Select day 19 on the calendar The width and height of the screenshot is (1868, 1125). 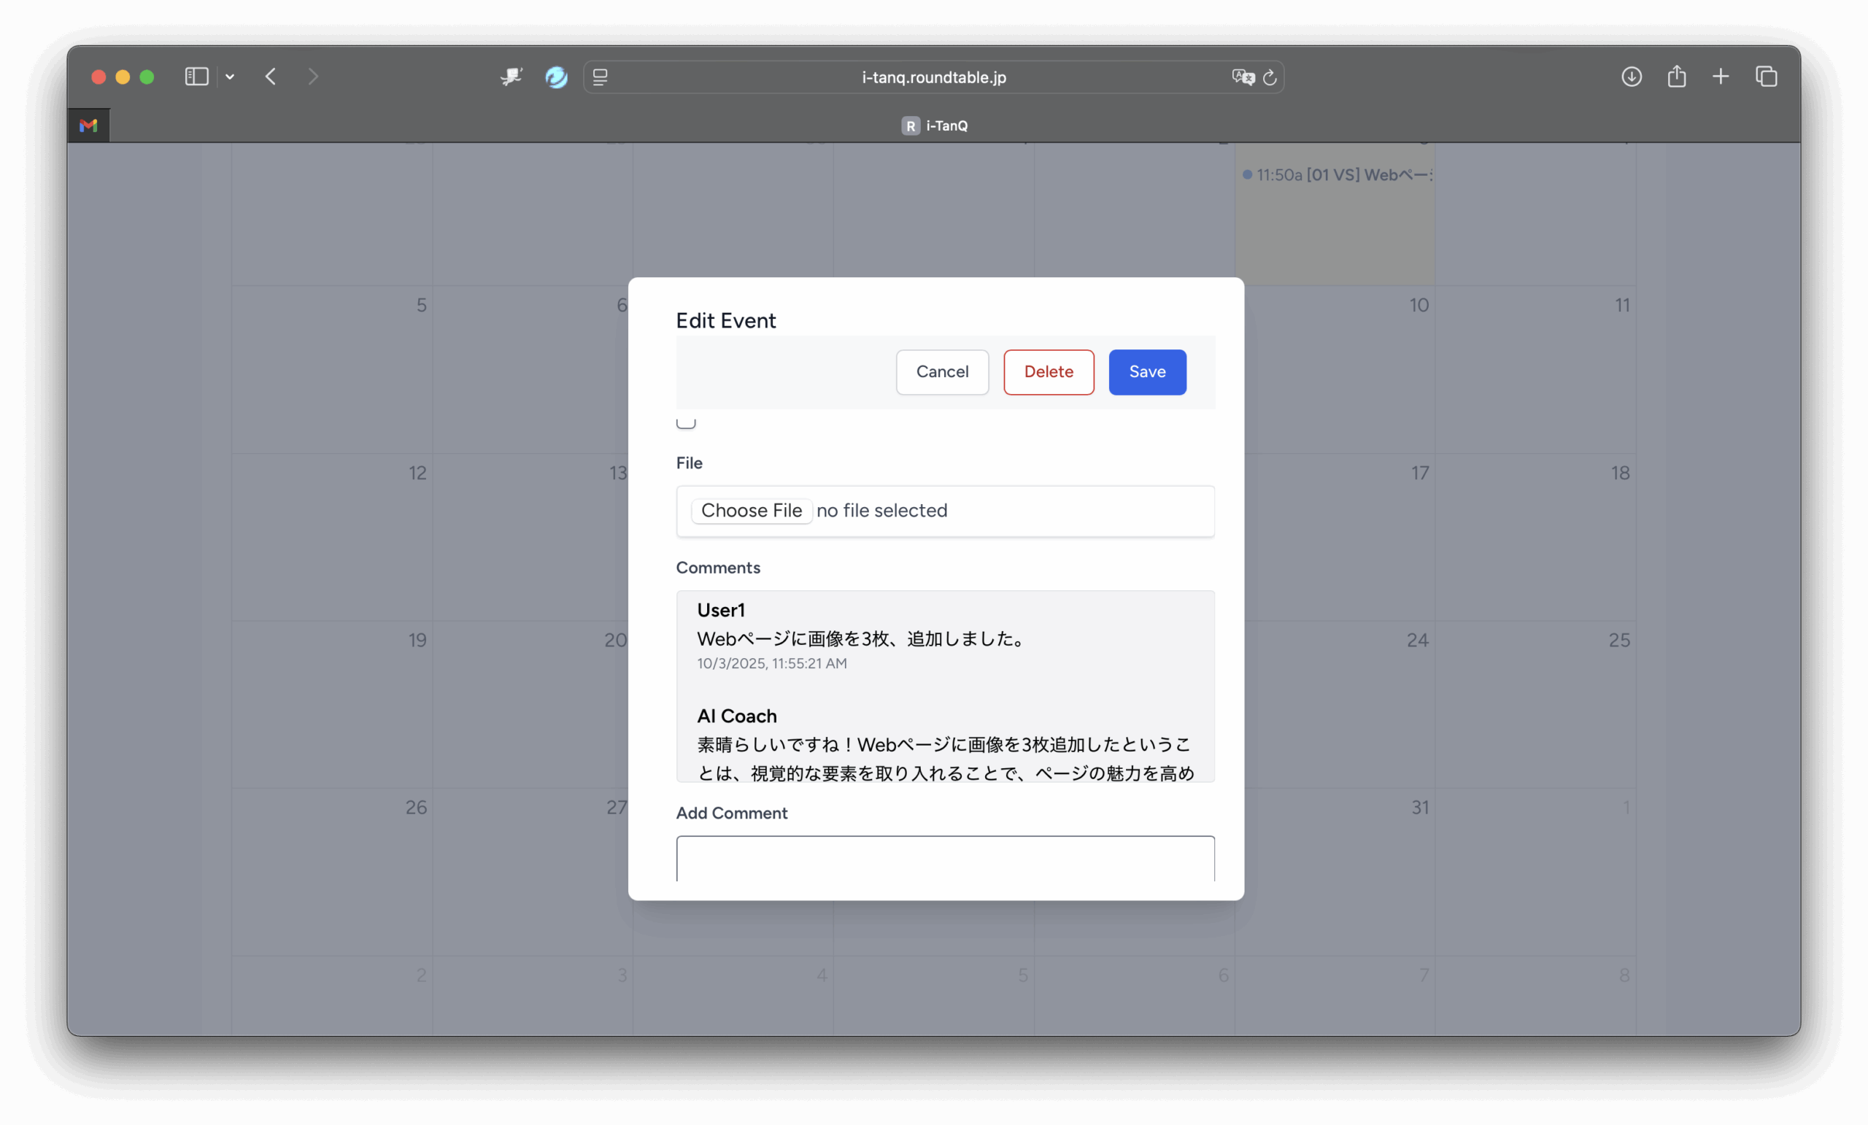(x=417, y=640)
